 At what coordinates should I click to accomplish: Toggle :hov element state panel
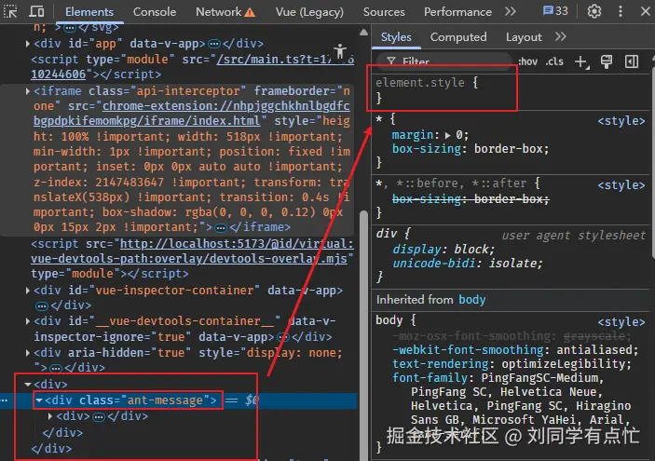(x=527, y=61)
